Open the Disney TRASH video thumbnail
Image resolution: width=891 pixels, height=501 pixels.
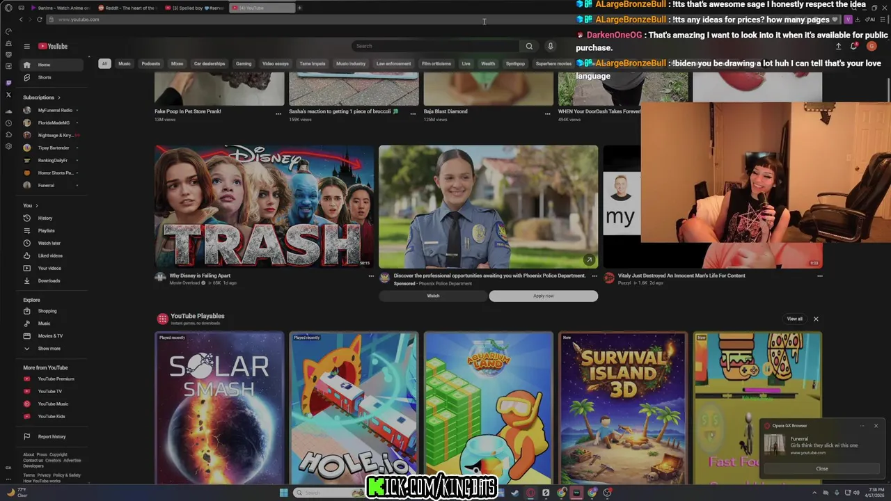pos(265,206)
